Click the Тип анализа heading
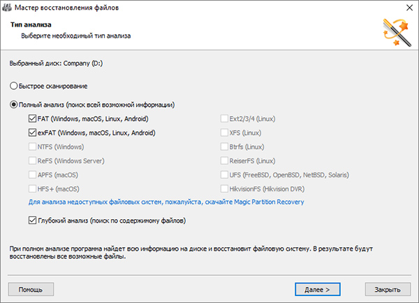The image size is (419, 303). click(31, 24)
